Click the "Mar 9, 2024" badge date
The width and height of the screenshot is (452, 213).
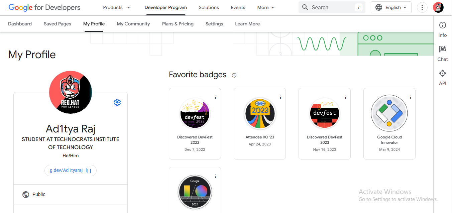pyautogui.click(x=389, y=149)
